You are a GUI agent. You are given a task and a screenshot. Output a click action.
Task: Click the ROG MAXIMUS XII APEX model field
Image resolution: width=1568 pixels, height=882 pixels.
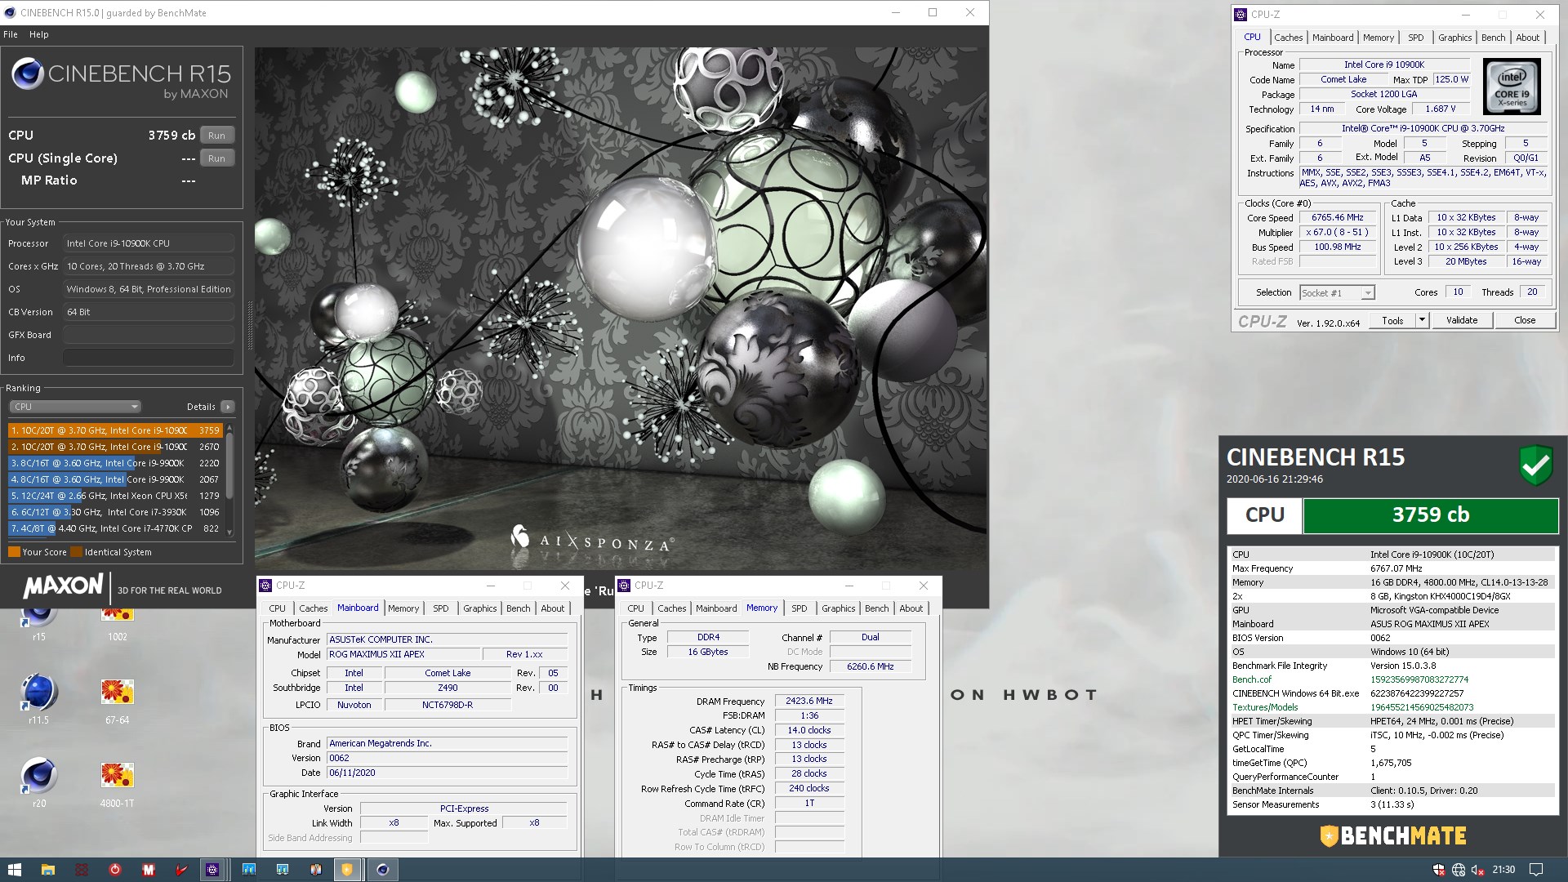tap(403, 654)
